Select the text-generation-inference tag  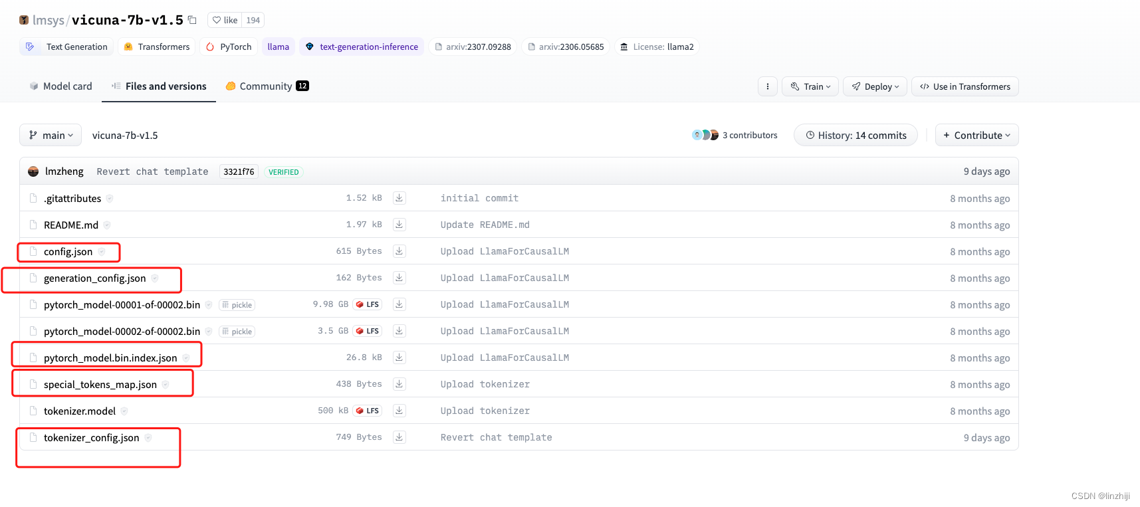362,47
